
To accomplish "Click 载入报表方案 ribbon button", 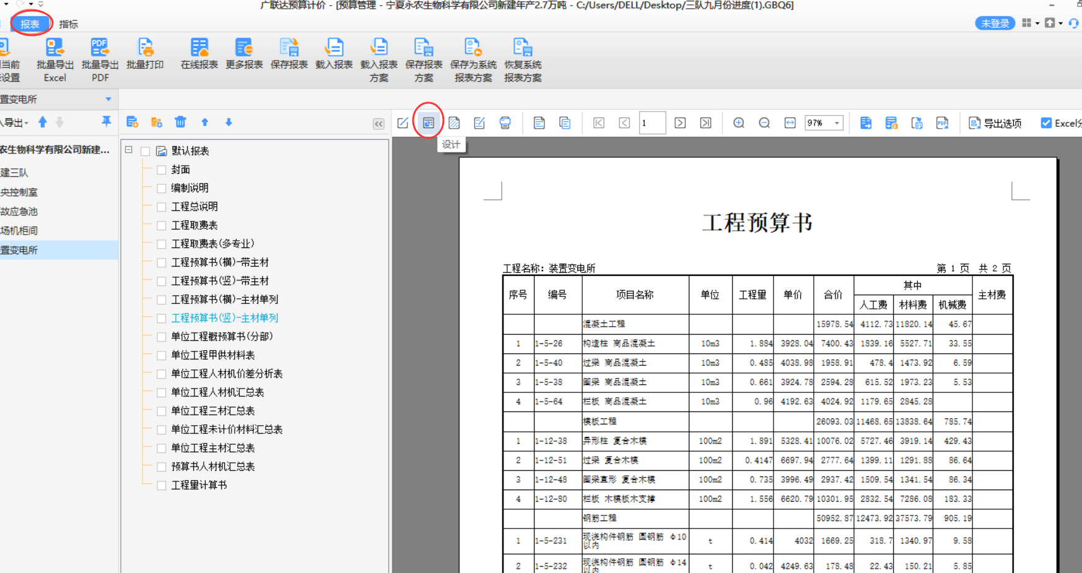I will (x=379, y=60).
